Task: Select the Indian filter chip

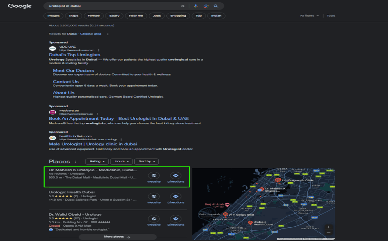Action: pos(216,16)
